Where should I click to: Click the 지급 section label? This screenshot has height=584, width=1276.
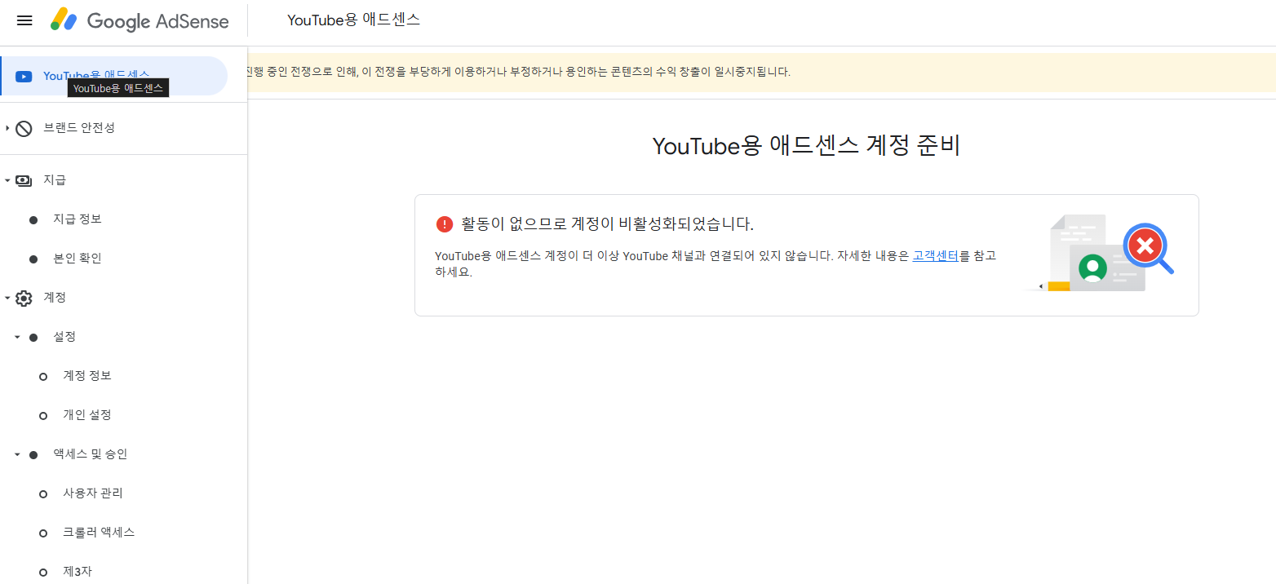click(55, 180)
